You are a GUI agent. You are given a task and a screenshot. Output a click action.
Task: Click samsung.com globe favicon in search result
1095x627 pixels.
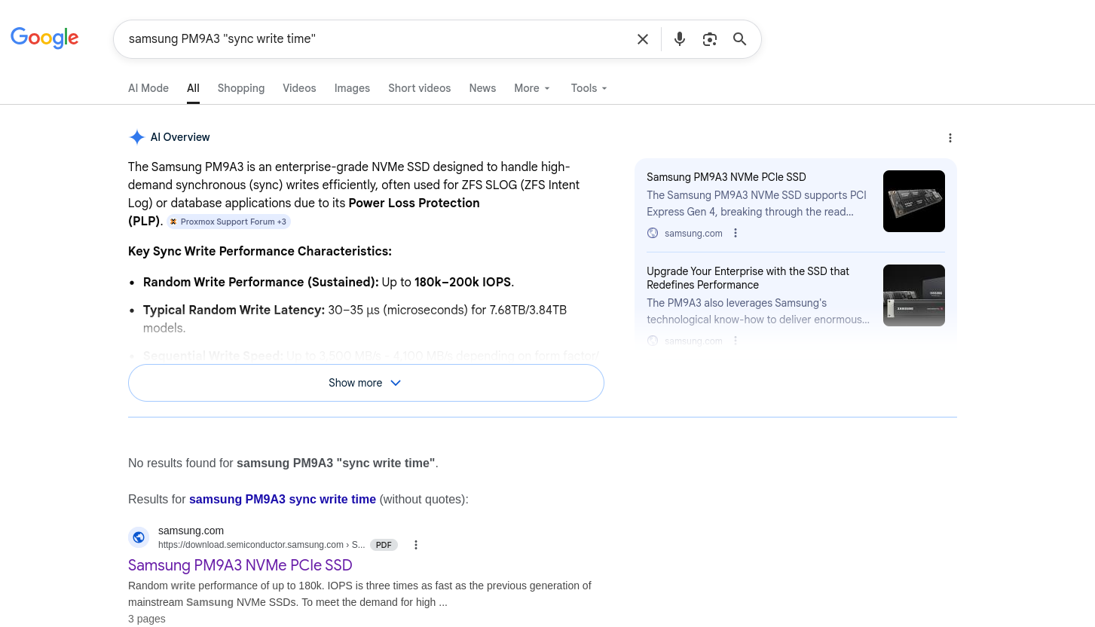(139, 537)
